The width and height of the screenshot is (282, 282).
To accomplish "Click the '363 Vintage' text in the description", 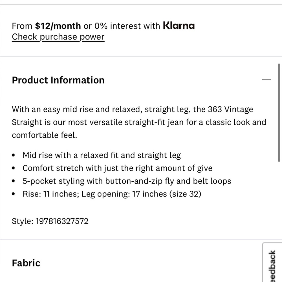I will coord(230,109).
